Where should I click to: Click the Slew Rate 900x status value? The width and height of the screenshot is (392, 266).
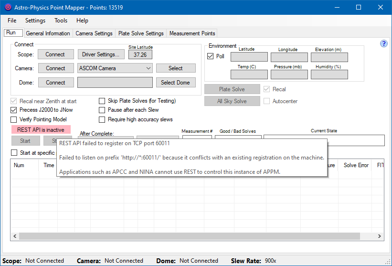[x=271, y=261]
